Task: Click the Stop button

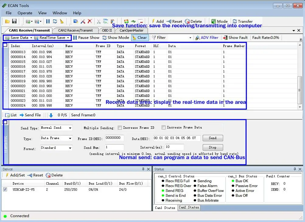Action: (213, 148)
